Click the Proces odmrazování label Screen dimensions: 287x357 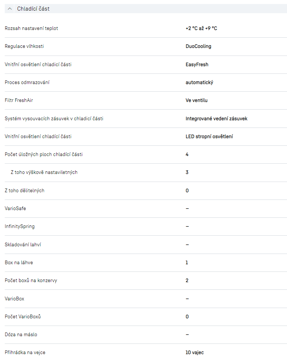coord(27,83)
